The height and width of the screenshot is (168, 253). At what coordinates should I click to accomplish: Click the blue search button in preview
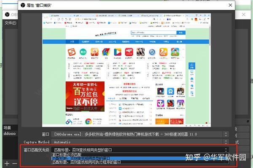coord(181,33)
